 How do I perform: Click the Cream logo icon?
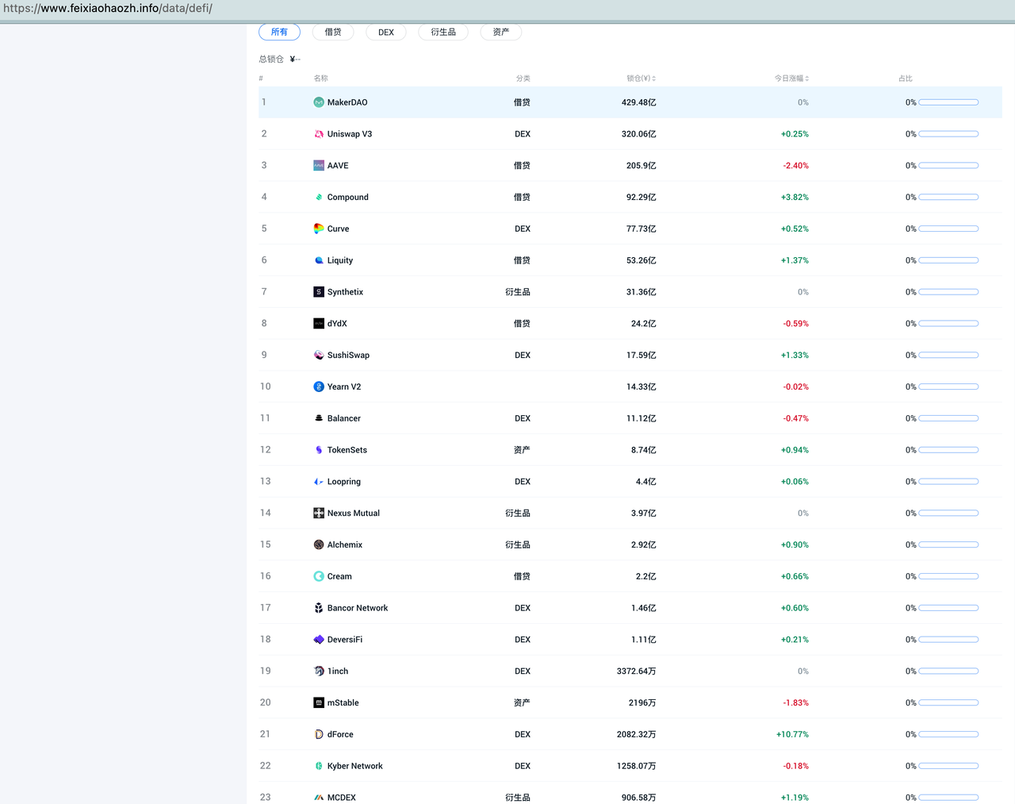pos(319,576)
